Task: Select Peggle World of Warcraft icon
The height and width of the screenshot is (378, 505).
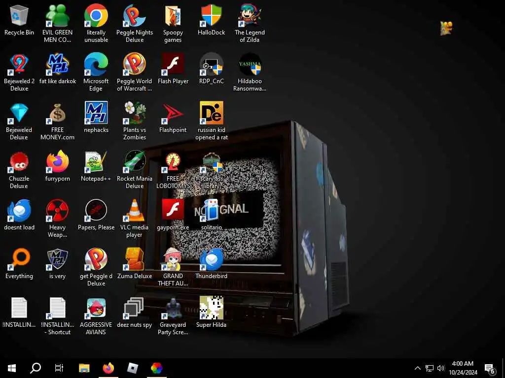Action: coord(134,64)
